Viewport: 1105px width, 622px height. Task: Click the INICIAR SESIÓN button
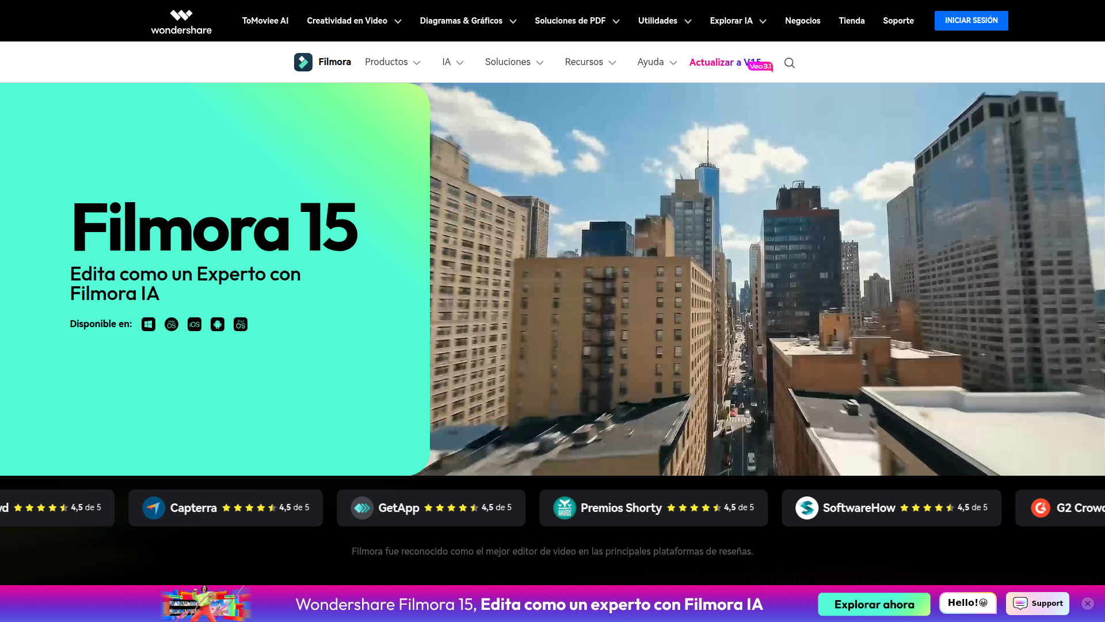[x=971, y=21]
